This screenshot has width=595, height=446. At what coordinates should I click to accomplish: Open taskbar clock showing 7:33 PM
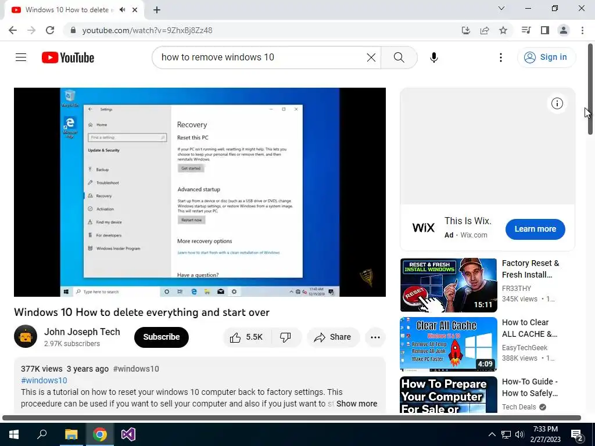[x=545, y=434]
